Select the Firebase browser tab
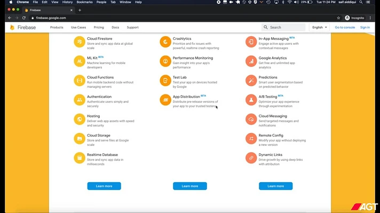This screenshot has height=213, width=380. tap(49, 10)
